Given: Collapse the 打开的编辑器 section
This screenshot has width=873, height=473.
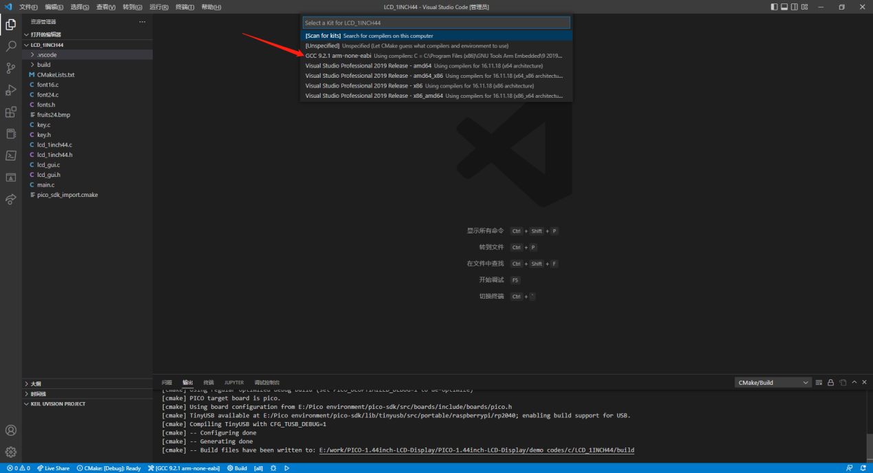Looking at the screenshot, I should point(87,34).
